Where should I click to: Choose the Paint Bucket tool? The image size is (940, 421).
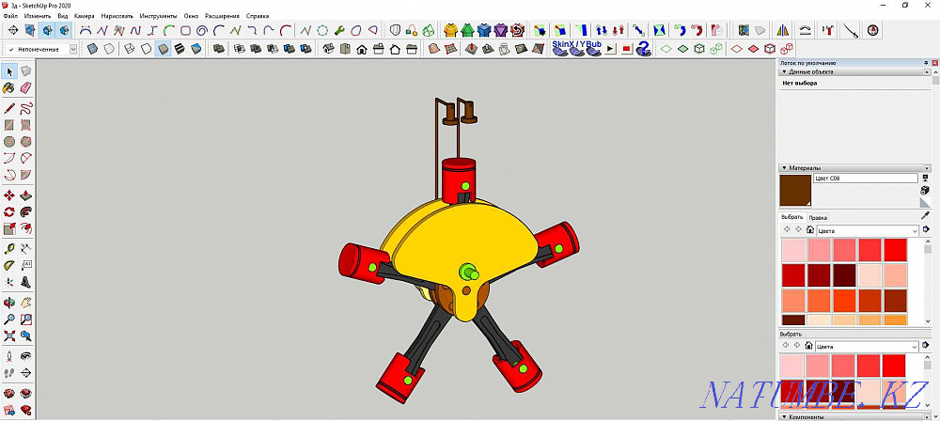point(9,88)
